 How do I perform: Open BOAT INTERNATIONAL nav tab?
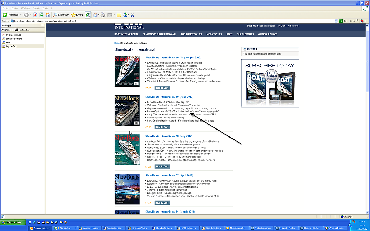point(126,34)
